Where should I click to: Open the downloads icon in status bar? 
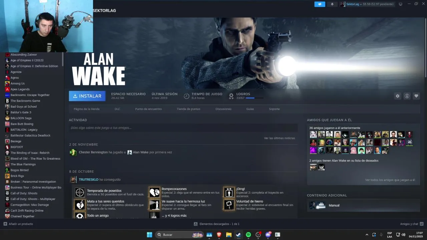click(x=195, y=224)
